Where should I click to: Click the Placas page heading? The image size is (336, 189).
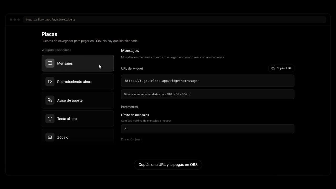coord(49,34)
